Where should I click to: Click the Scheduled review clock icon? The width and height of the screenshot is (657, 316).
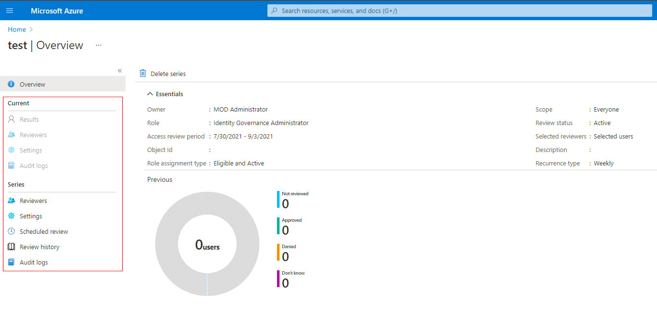[12, 231]
